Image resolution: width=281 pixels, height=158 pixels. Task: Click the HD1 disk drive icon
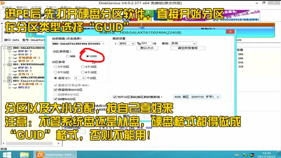click(x=9, y=64)
